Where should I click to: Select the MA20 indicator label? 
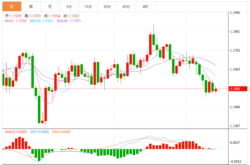pyautogui.click(x=69, y=21)
